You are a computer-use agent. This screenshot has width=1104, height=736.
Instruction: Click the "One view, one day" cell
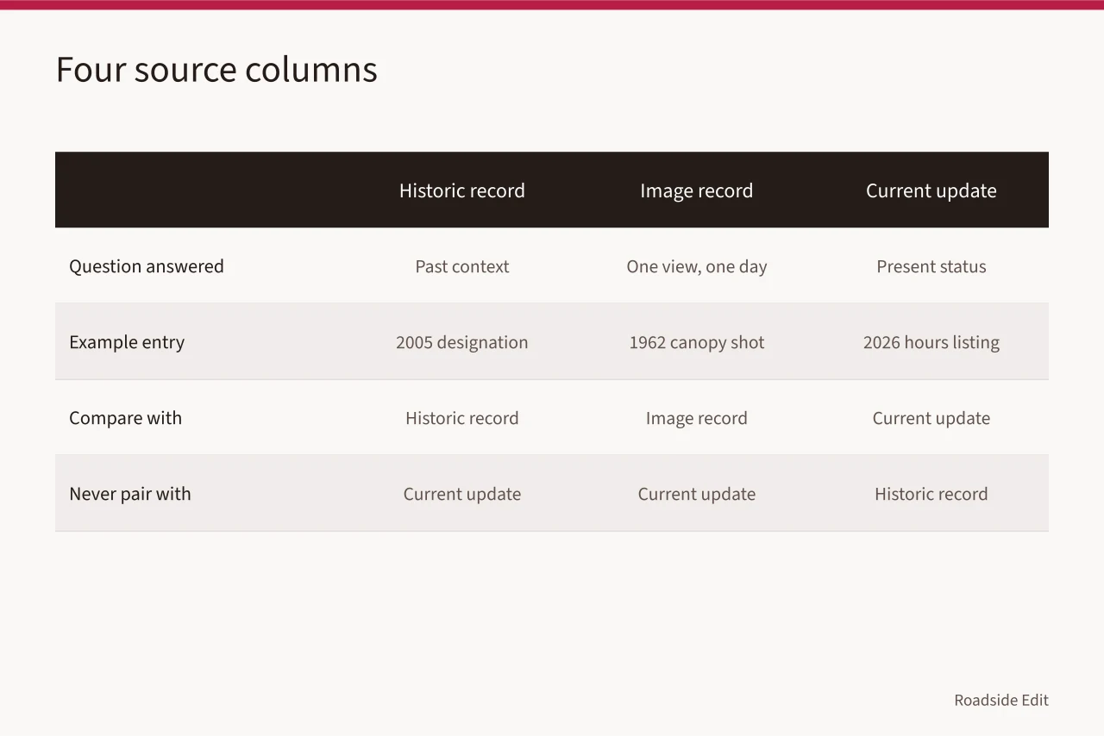pos(697,266)
